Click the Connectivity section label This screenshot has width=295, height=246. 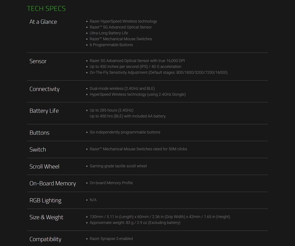(x=44, y=89)
